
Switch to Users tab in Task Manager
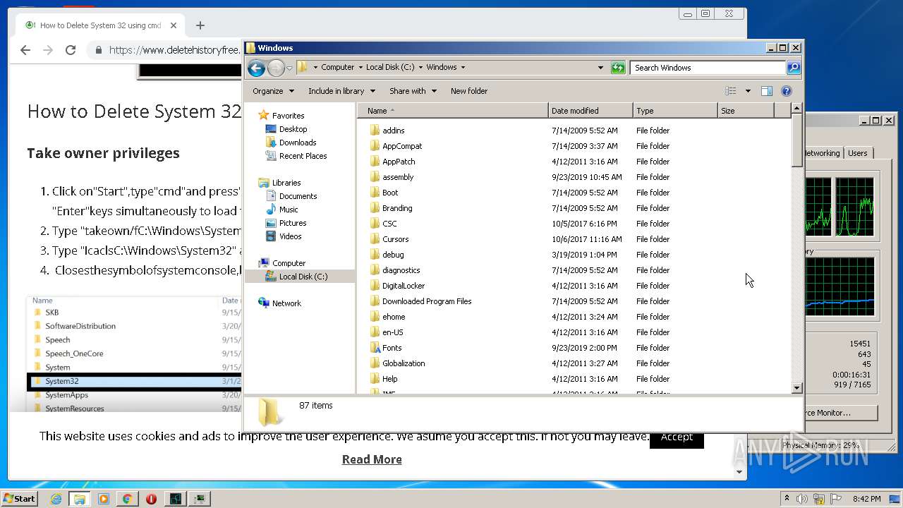[x=858, y=153]
